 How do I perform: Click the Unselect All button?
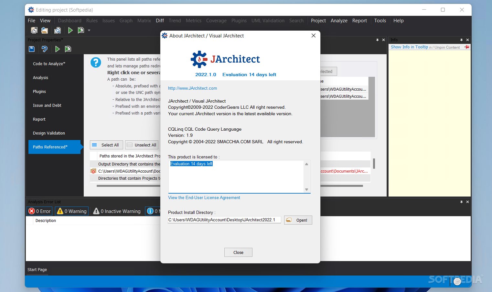(142, 145)
